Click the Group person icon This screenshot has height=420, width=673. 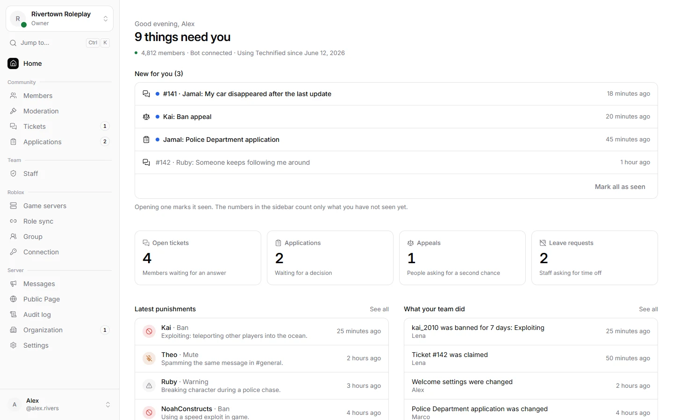point(14,237)
